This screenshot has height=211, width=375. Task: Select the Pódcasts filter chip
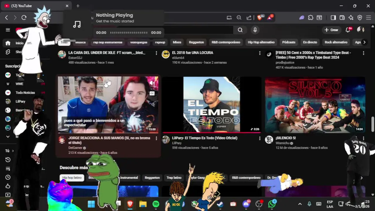[x=289, y=42]
